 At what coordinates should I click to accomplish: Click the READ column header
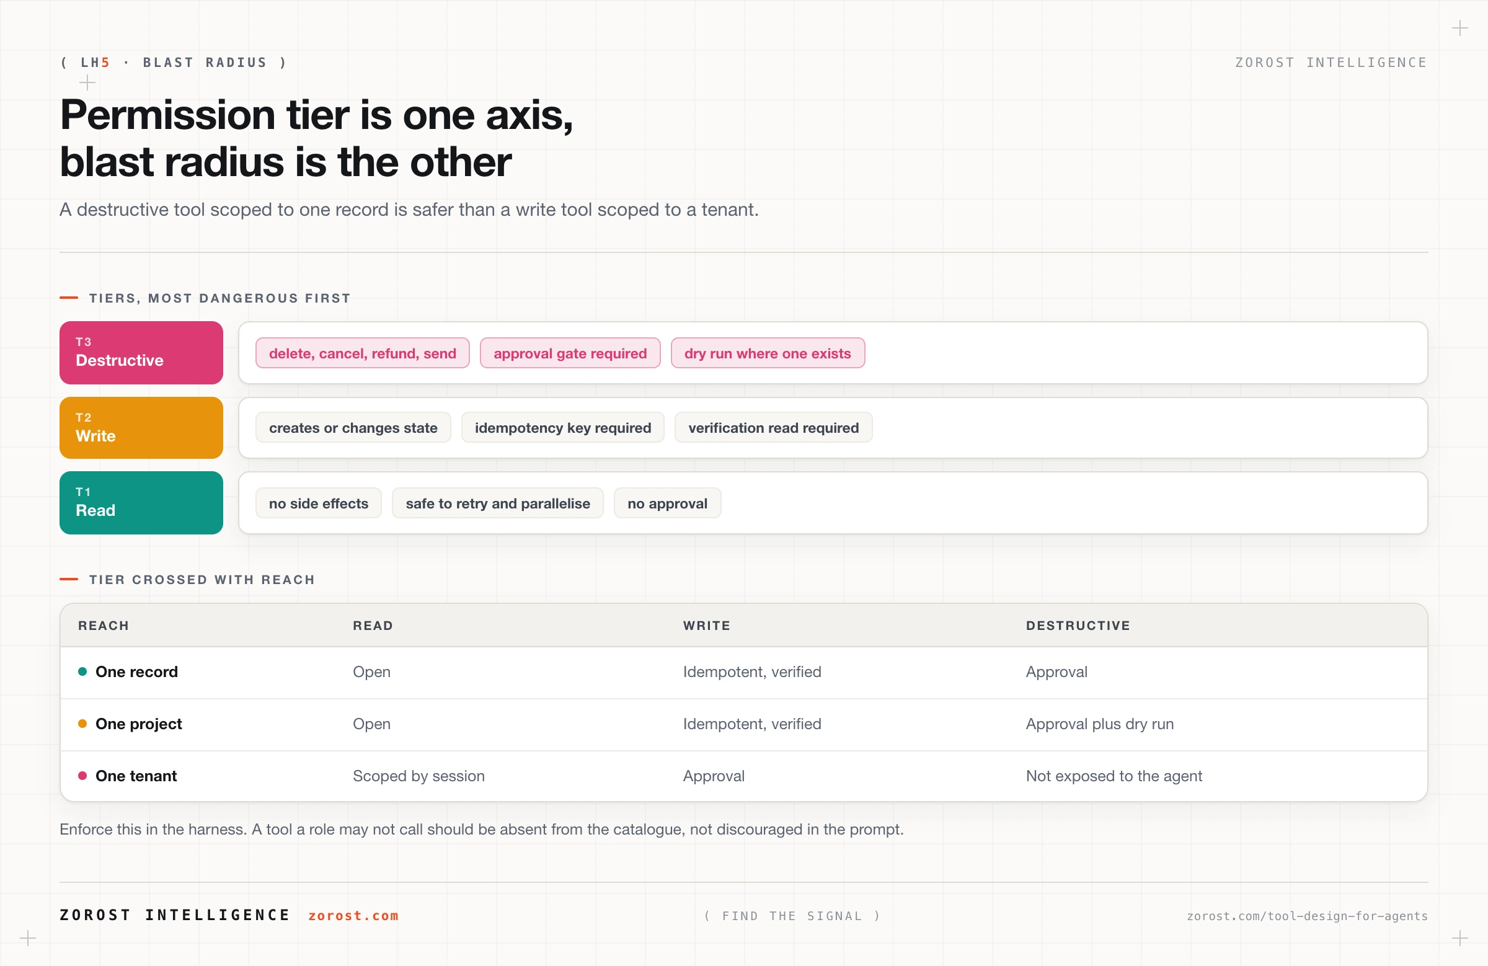coord(373,625)
